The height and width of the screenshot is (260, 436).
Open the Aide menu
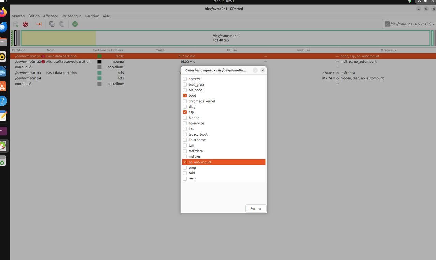pyautogui.click(x=106, y=16)
